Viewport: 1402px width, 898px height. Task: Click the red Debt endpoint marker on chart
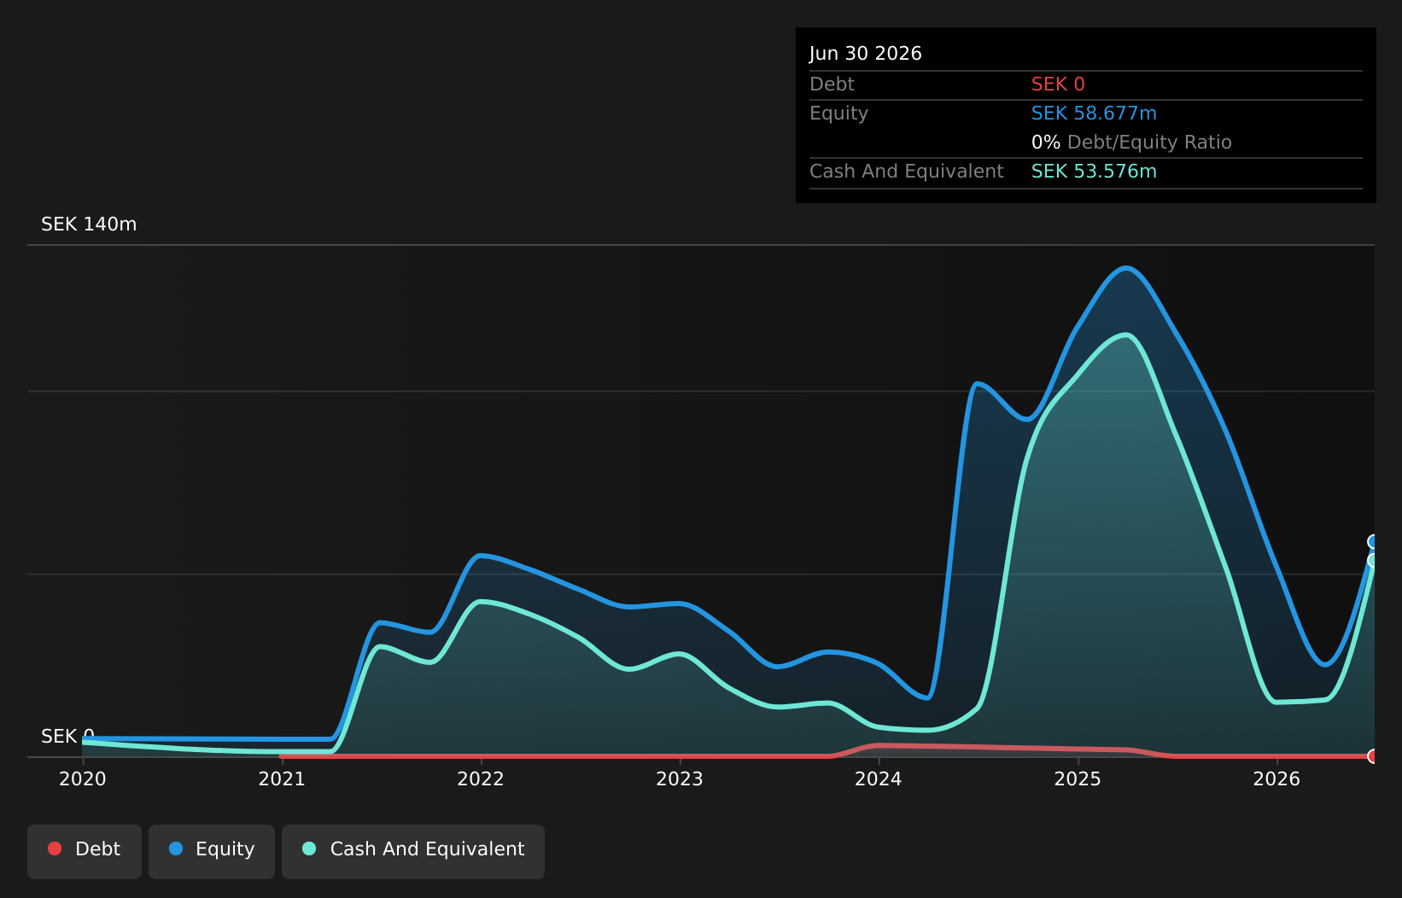pyautogui.click(x=1374, y=756)
